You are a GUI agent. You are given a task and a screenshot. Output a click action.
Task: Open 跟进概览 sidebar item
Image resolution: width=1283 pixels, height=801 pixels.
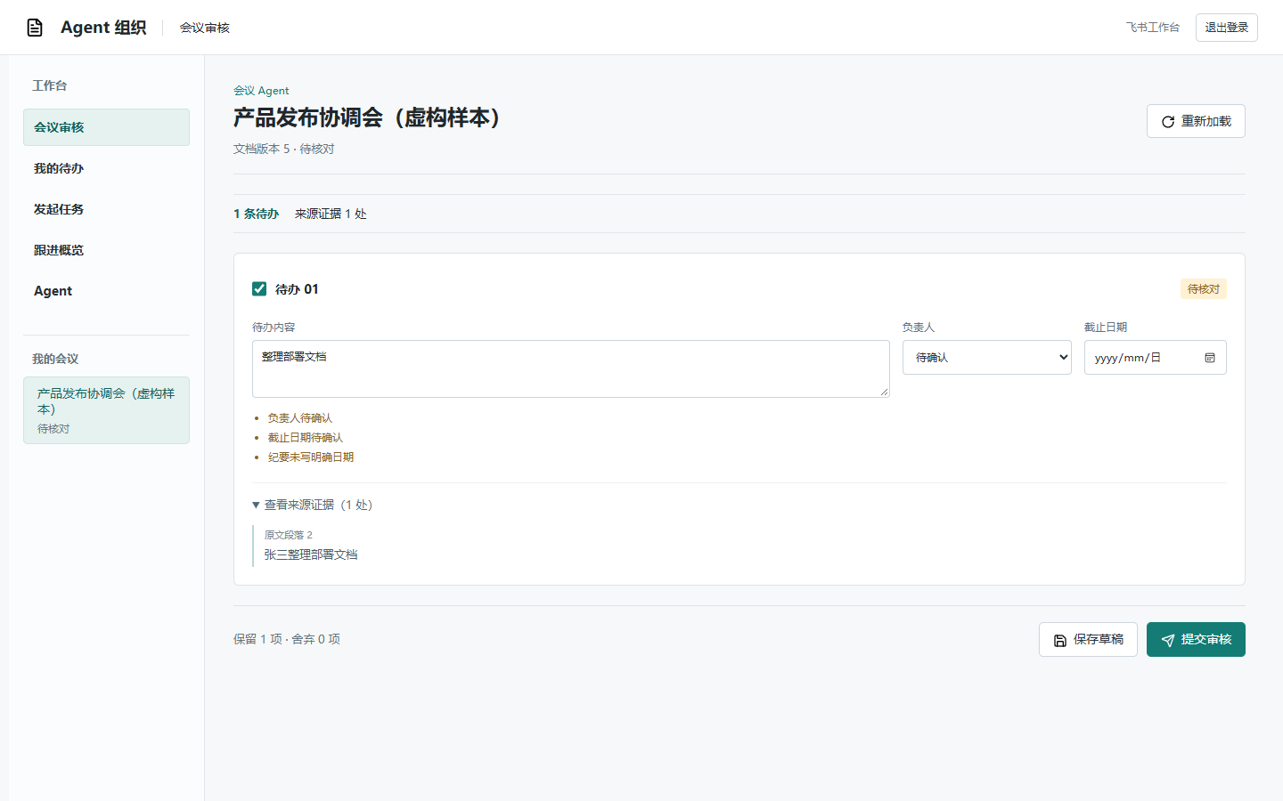tap(106, 250)
